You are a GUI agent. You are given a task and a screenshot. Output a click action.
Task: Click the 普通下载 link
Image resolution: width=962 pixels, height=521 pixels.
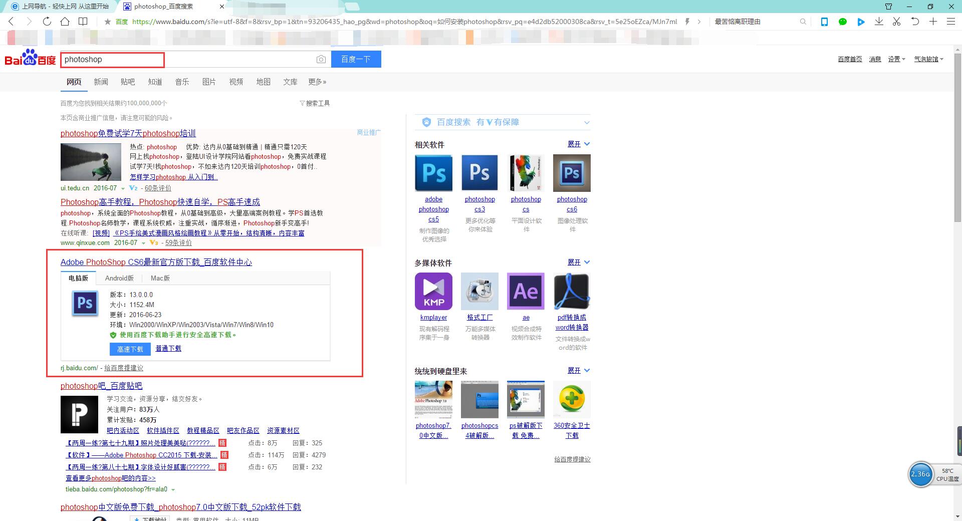pos(168,349)
